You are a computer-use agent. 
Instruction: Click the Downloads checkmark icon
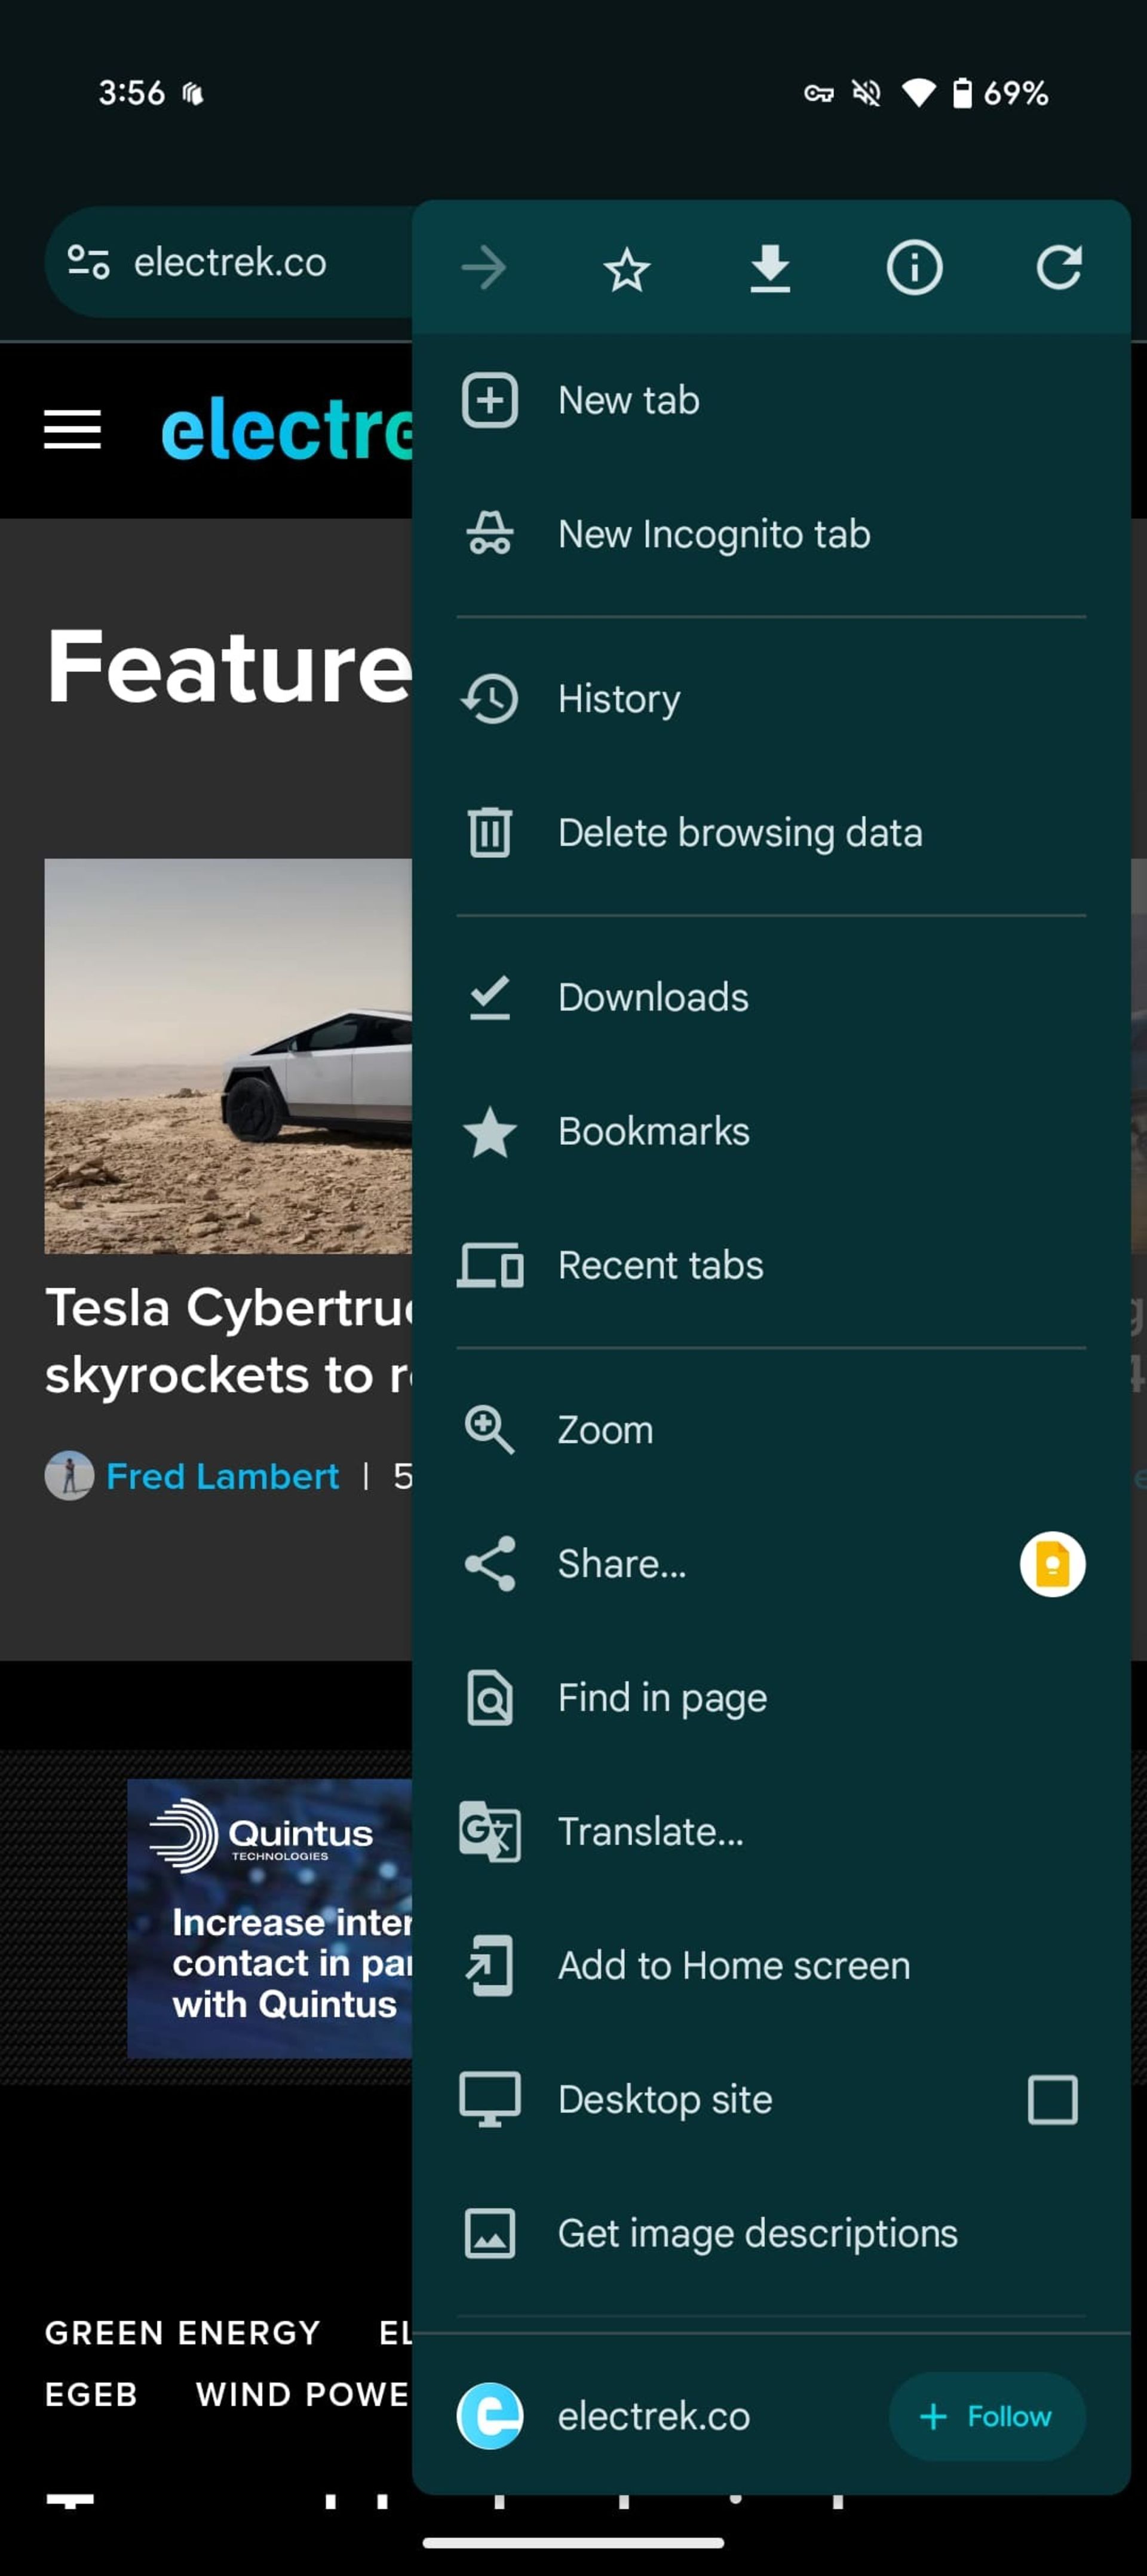tap(490, 997)
